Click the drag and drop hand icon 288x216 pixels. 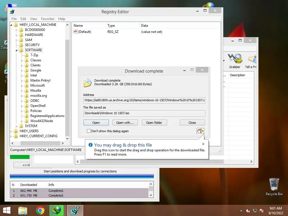point(200,131)
